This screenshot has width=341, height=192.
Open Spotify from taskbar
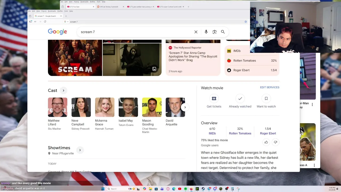pos(186,189)
